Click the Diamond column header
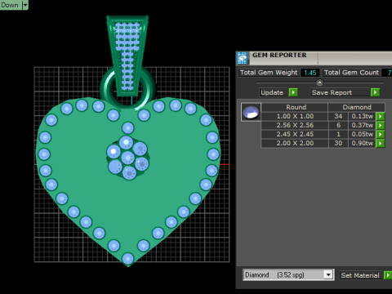 (x=357, y=107)
